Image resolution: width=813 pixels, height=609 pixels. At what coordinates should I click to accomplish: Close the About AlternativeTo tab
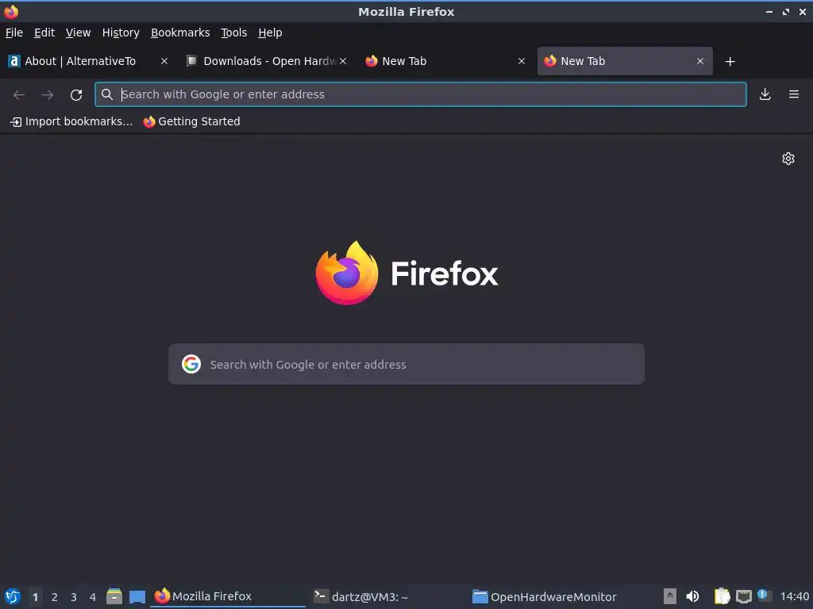(x=164, y=61)
